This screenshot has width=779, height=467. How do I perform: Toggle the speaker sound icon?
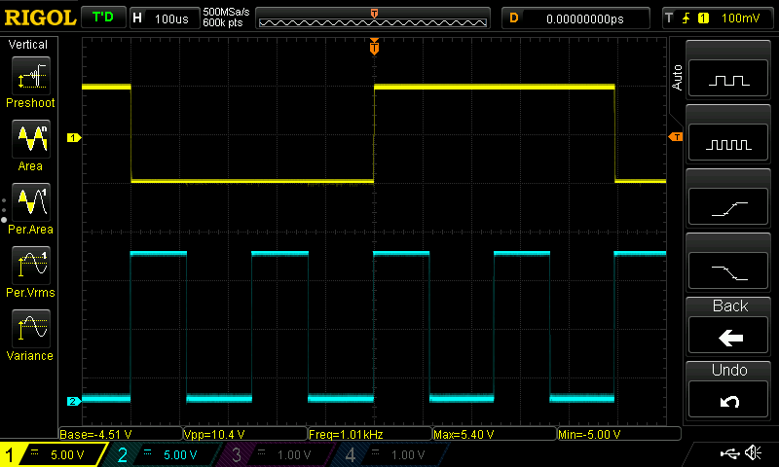pyautogui.click(x=753, y=452)
